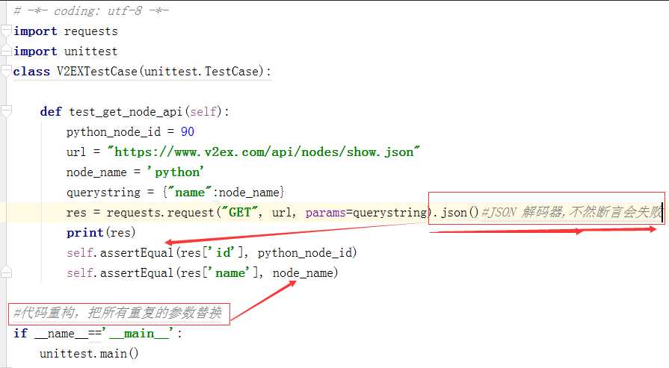Collapse the V2EXTestCase class fold marker

point(6,72)
